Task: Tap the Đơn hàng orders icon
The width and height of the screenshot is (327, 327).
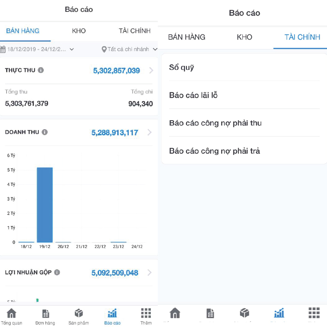Action: 45,314
